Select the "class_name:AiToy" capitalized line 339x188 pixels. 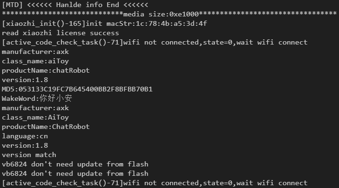point(35,117)
